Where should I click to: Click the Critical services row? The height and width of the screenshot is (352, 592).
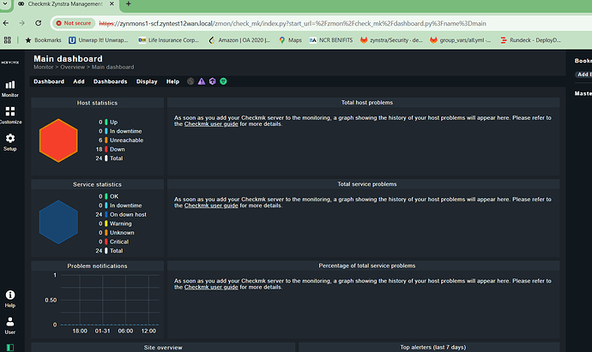tap(113, 242)
